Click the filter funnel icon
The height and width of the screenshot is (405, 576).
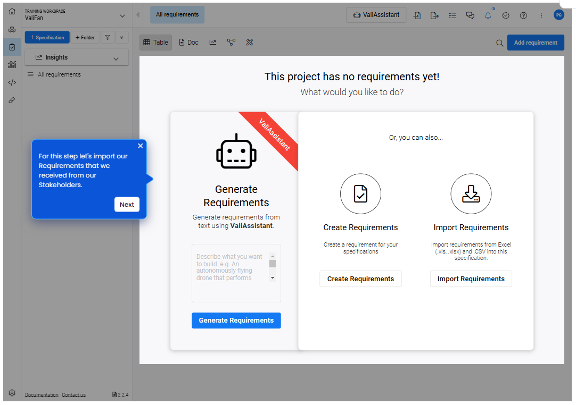107,37
